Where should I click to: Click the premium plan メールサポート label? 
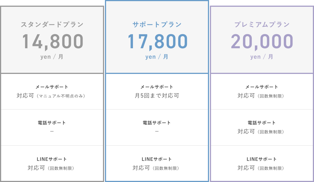[262, 87]
